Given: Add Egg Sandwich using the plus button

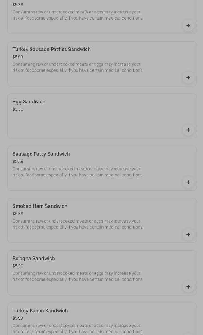Looking at the screenshot, I should [188, 130].
